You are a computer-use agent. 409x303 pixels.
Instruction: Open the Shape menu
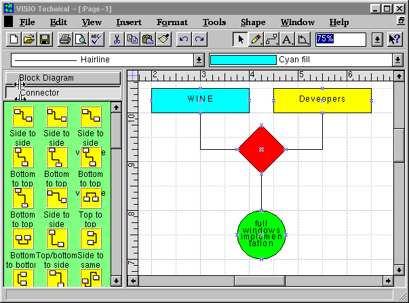pos(253,22)
